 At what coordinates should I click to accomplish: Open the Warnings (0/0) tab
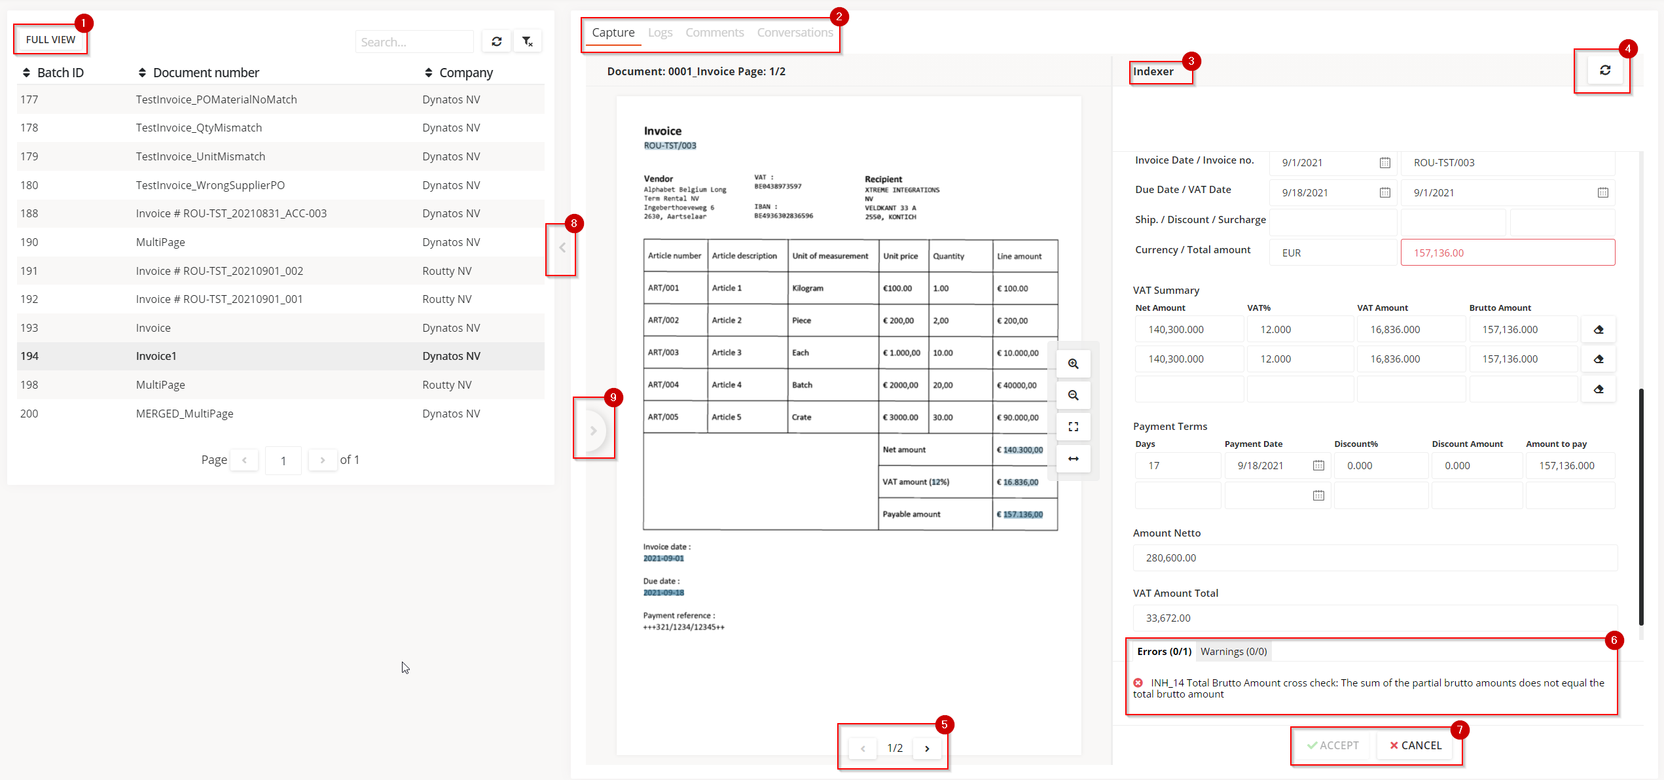(1233, 651)
